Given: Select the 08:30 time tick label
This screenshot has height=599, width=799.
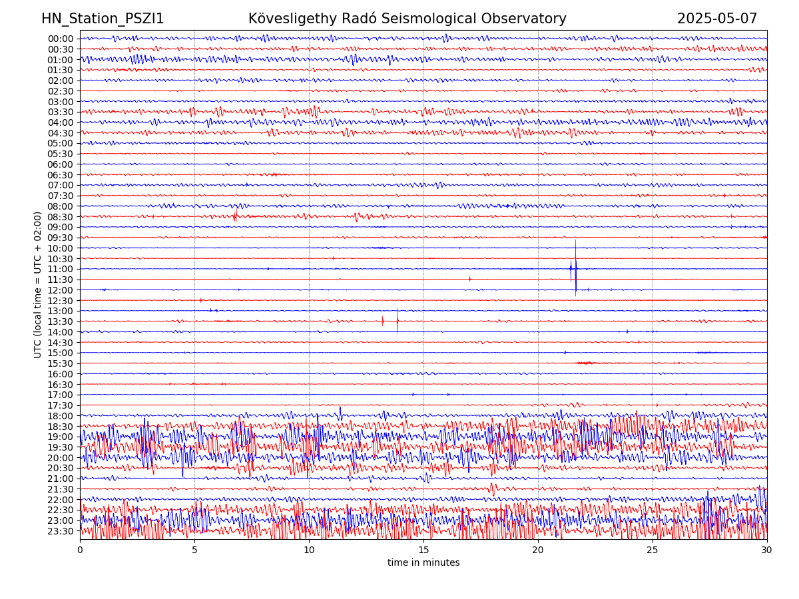Looking at the screenshot, I should click(x=61, y=217).
